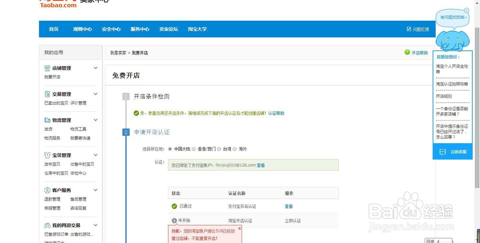
Task: Collapse the 店铺管理 section chevron
Action: pos(96,68)
